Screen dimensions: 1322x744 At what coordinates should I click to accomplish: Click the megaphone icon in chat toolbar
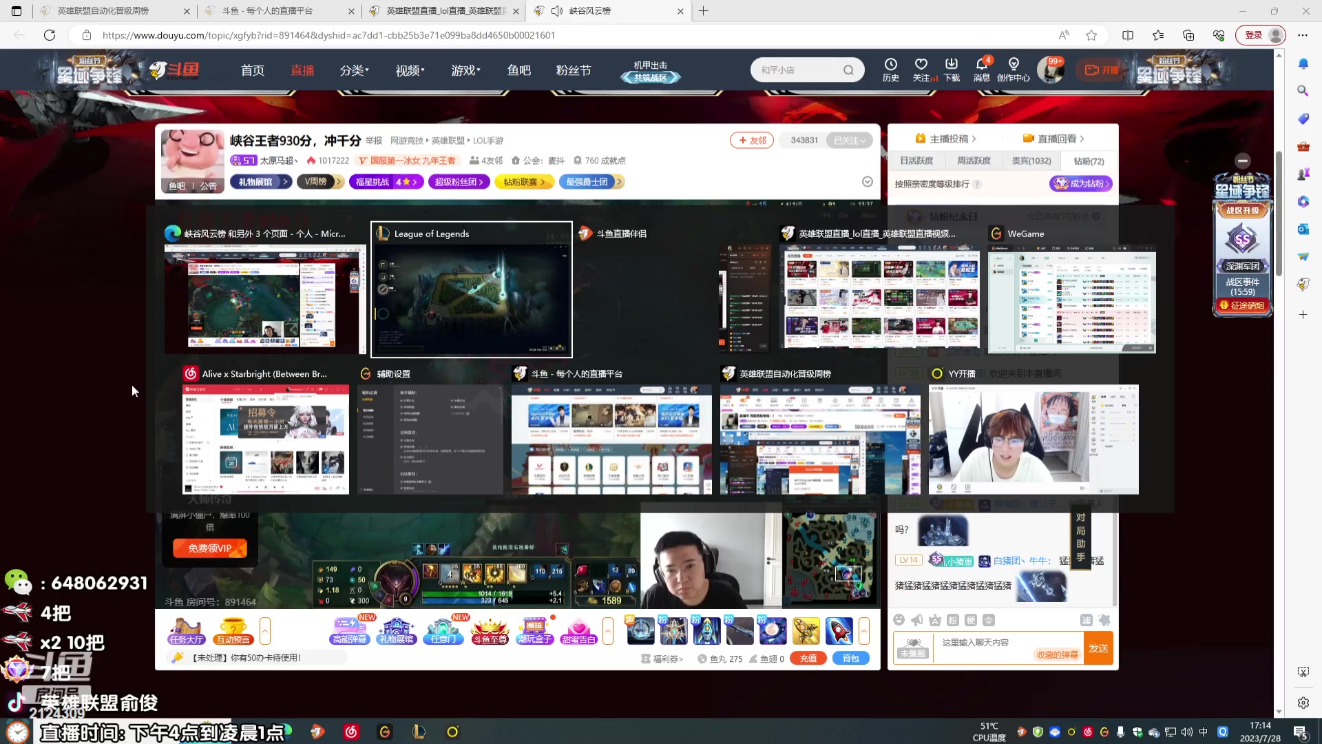click(916, 620)
